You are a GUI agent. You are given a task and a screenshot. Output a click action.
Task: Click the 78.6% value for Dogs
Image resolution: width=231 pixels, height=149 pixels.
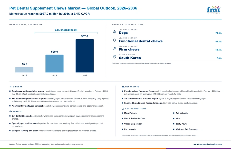point(218,33)
